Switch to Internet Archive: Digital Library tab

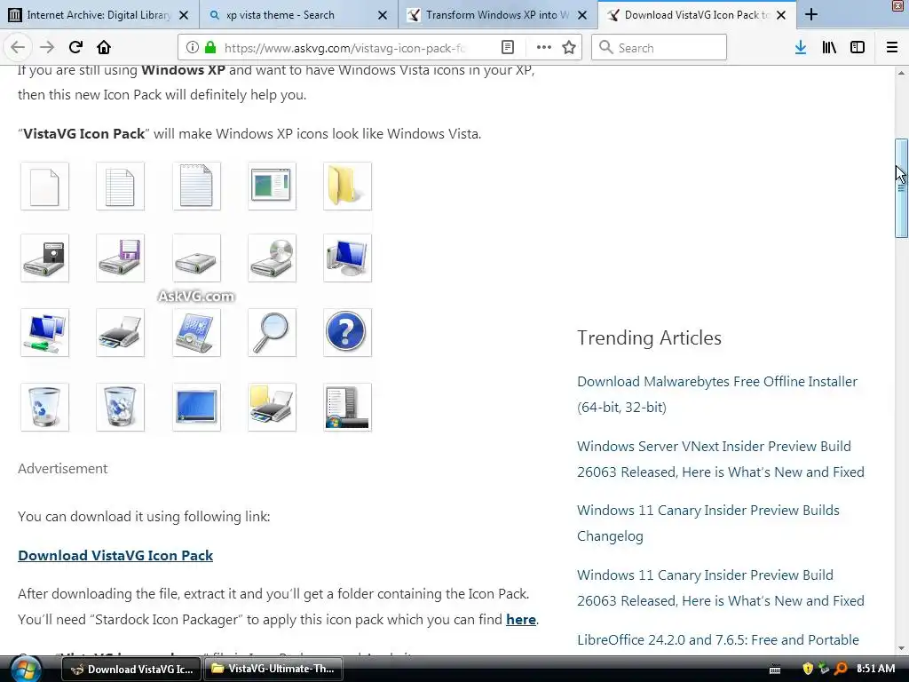pyautogui.click(x=99, y=15)
